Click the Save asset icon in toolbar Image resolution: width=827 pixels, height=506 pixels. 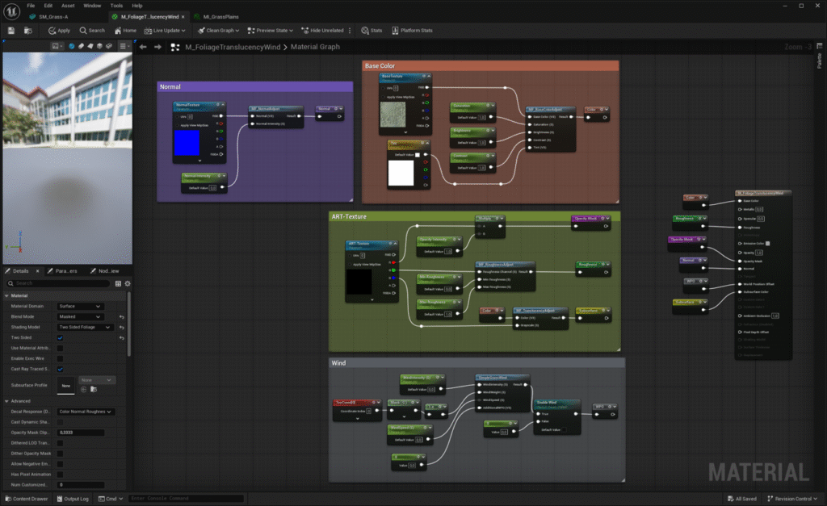pyautogui.click(x=11, y=31)
